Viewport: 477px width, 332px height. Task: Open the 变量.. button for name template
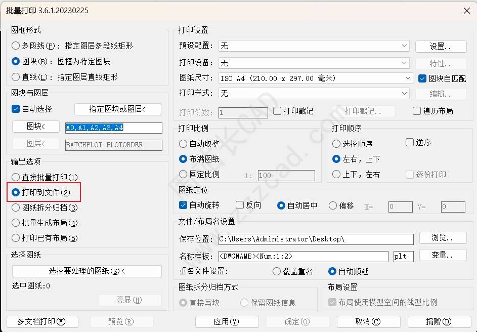(x=443, y=255)
